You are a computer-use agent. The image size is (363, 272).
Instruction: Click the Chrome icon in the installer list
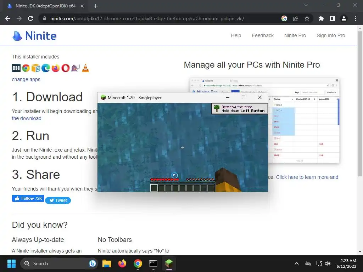tap(26, 68)
